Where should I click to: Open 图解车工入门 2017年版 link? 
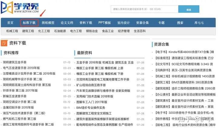pos(92,102)
